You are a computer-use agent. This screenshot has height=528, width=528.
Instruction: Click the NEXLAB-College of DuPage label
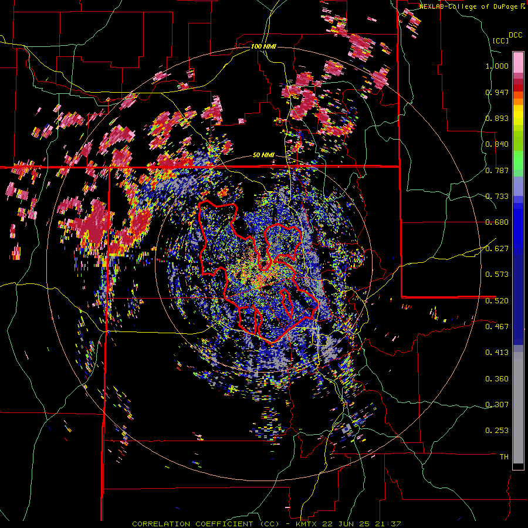pos(469,6)
